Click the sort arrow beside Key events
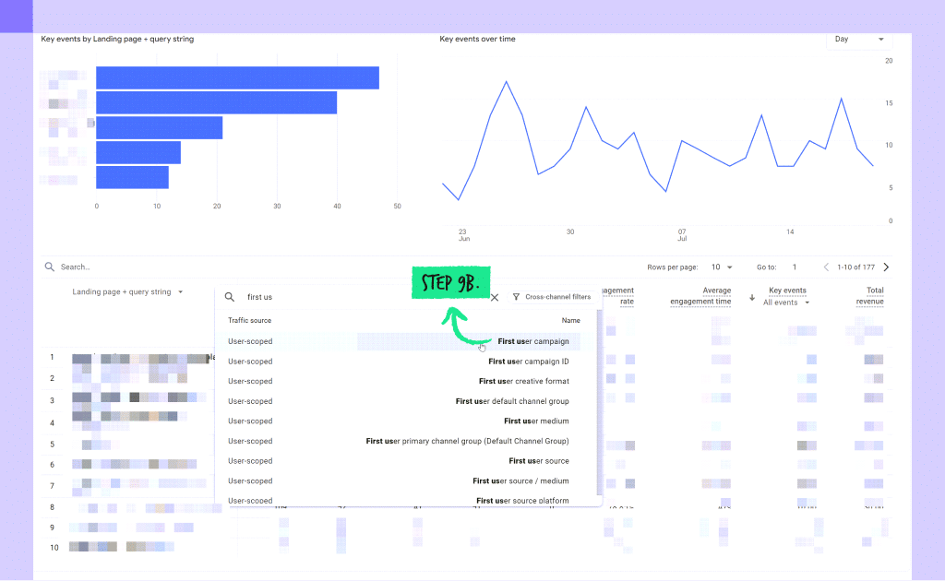This screenshot has height=581, width=945. (x=752, y=298)
